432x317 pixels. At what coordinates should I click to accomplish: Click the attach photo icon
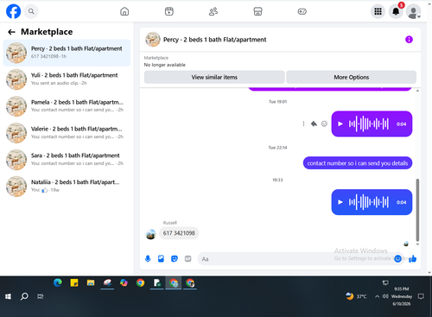tap(161, 258)
